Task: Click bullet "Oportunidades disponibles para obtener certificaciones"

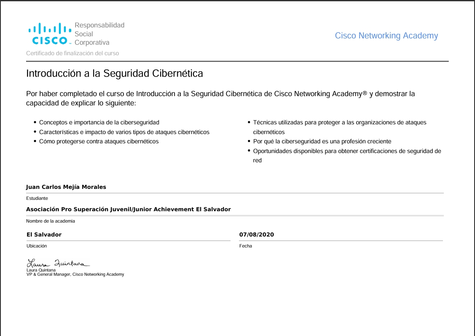Action: coord(347,156)
